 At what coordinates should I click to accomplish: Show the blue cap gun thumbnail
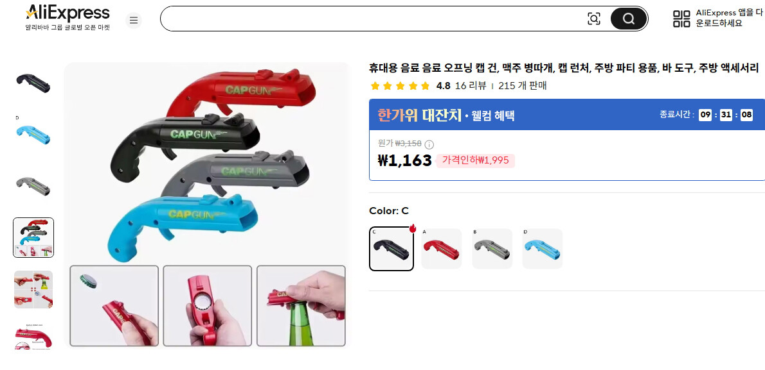[x=33, y=135]
